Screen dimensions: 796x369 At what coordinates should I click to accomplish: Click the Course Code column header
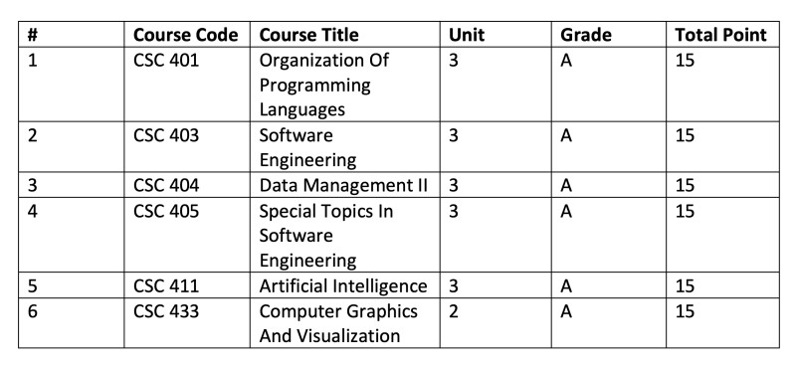click(x=186, y=35)
